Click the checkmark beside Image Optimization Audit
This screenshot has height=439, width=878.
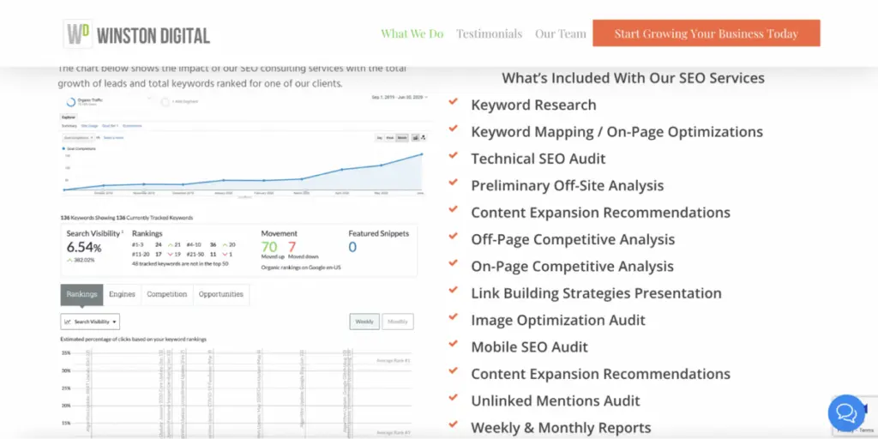coord(454,319)
